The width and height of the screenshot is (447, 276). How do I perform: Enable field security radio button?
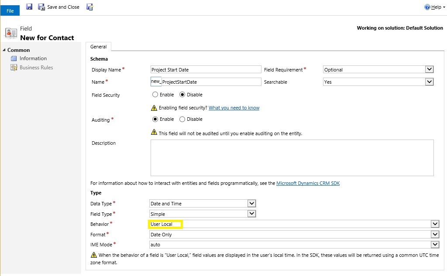[x=155, y=95]
